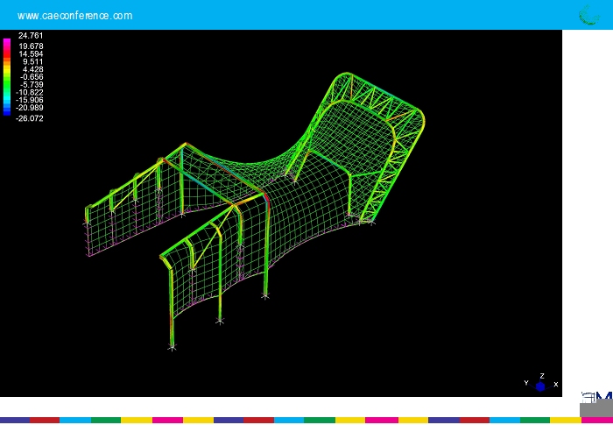This screenshot has height=425, width=613.
Task: Click the Z axis label on triad
Action: pos(542,375)
